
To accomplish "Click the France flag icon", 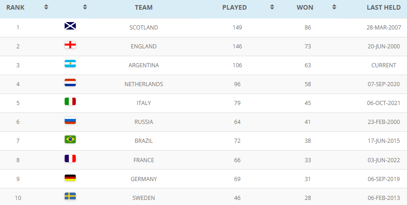I will [70, 158].
